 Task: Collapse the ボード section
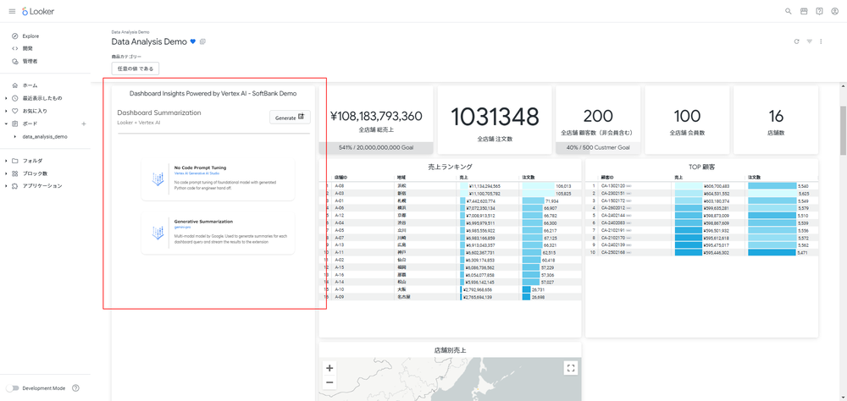pyautogui.click(x=6, y=124)
